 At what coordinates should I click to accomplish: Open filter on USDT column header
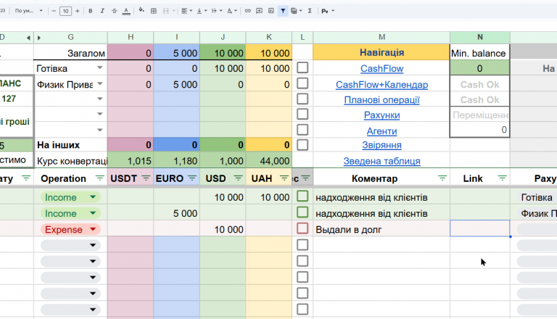pos(146,178)
